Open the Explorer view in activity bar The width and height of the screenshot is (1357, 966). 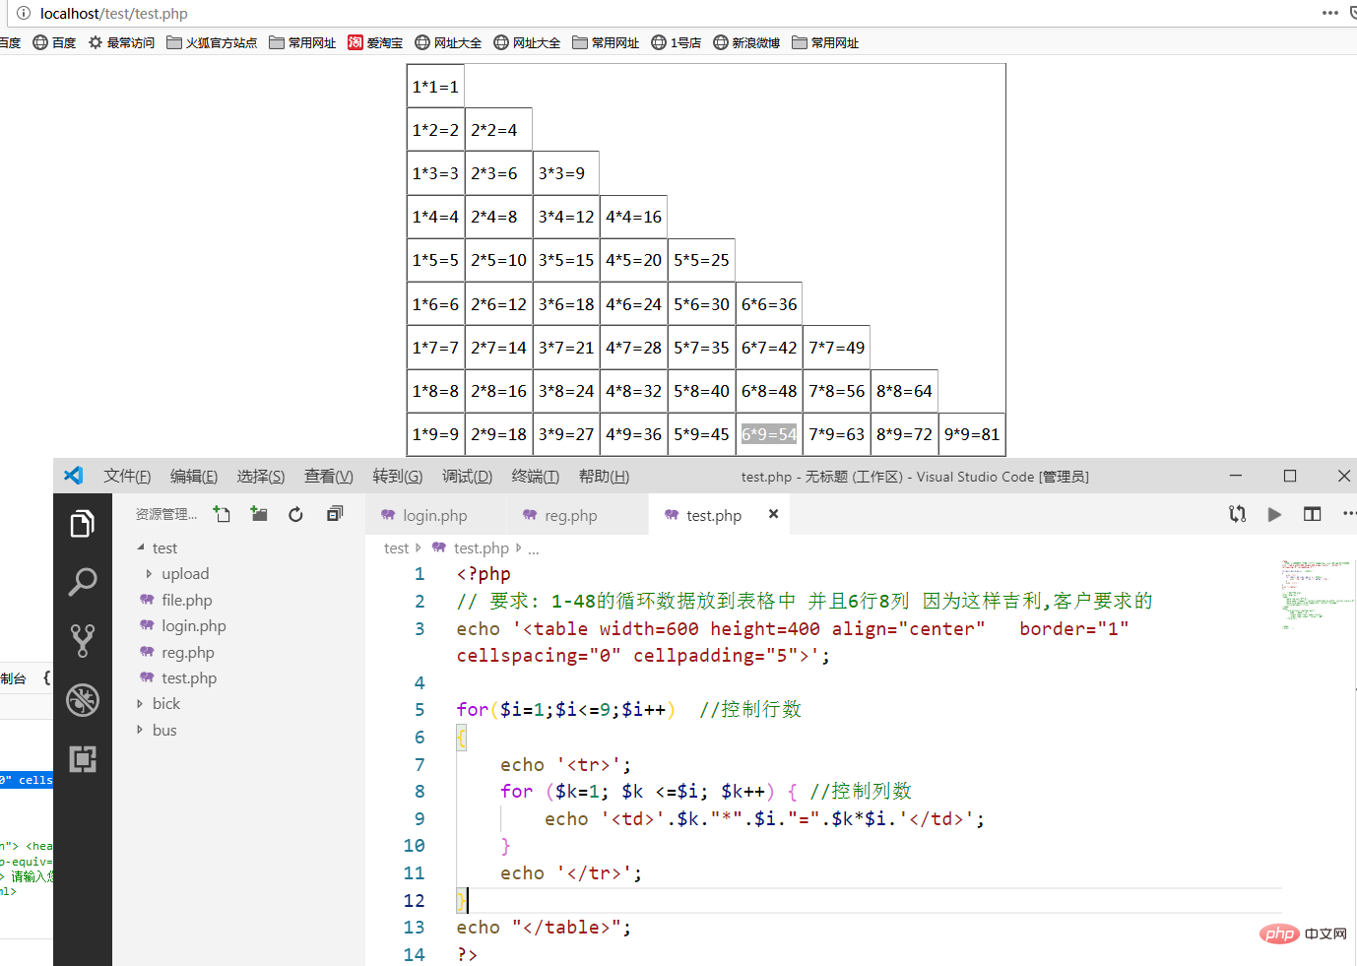(x=83, y=524)
